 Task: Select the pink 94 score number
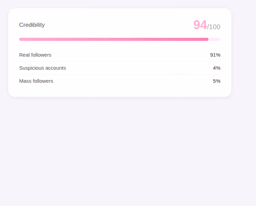(200, 25)
